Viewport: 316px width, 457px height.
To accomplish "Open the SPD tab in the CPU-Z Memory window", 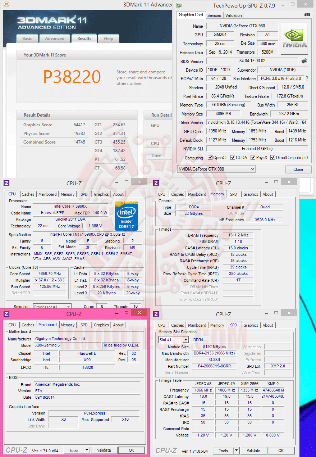I will click(x=234, y=194).
